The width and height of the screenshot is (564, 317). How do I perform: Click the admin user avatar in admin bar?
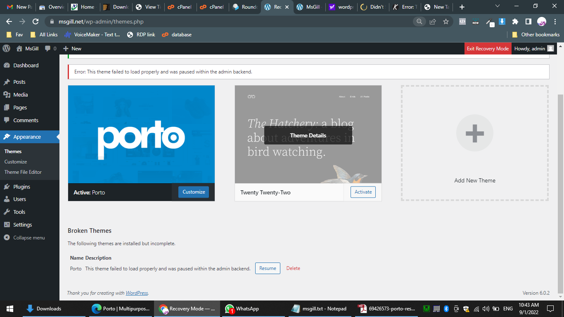coord(550,49)
